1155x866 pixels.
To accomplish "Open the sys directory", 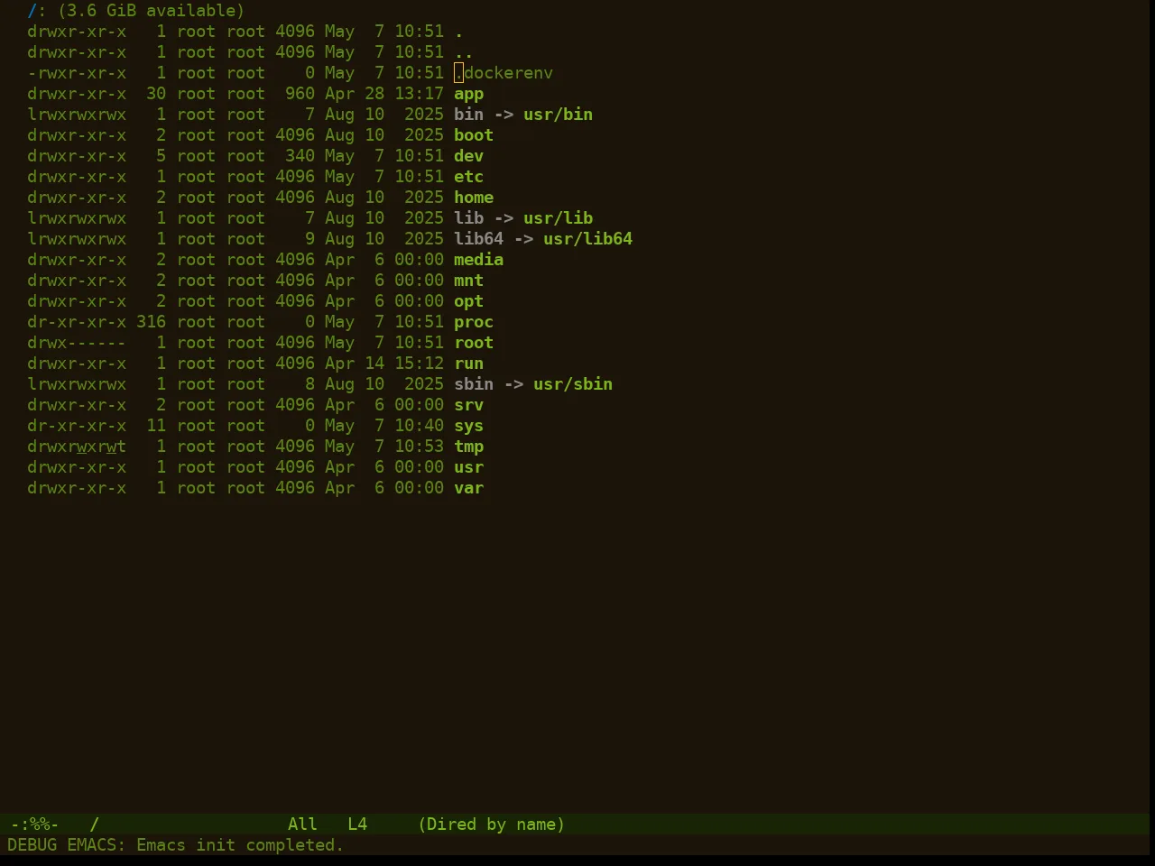I will click(x=468, y=426).
